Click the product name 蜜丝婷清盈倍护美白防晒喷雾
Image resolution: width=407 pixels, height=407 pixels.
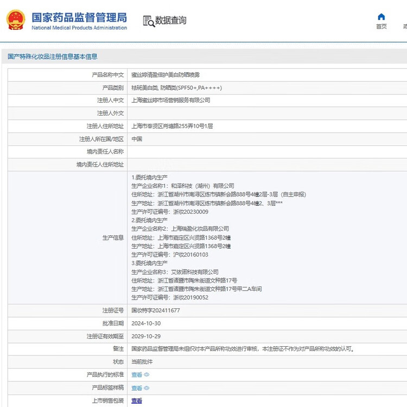(165, 75)
